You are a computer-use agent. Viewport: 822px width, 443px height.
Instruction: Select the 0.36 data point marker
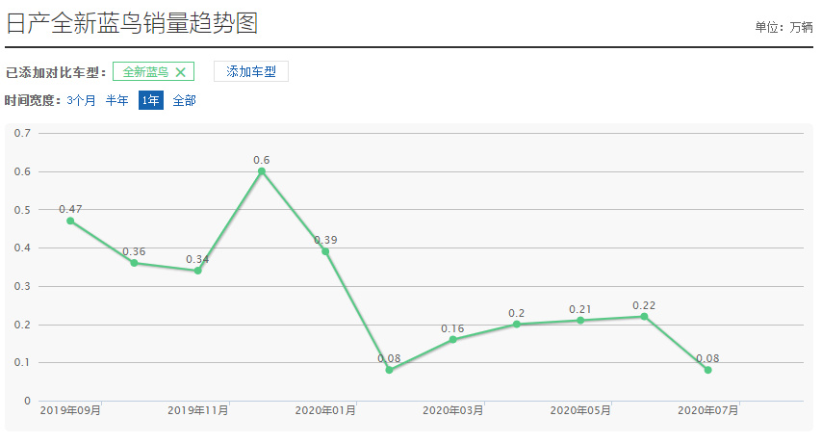pyautogui.click(x=134, y=263)
